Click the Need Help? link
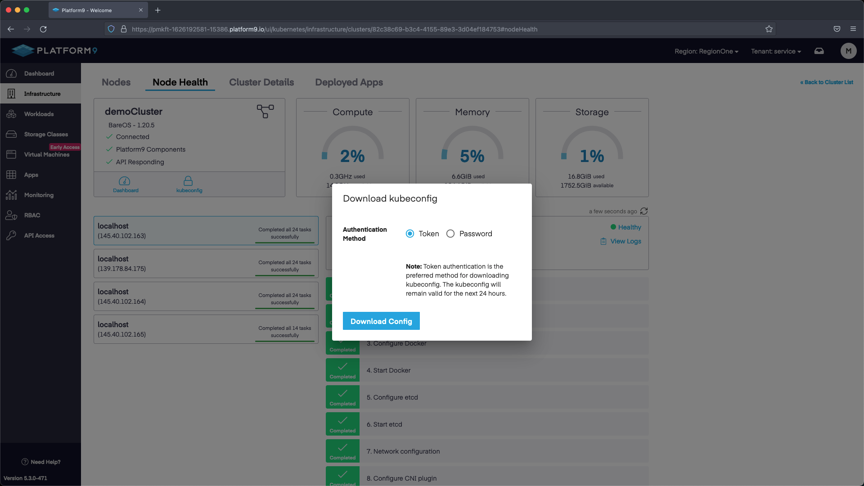This screenshot has width=864, height=486. (x=45, y=462)
